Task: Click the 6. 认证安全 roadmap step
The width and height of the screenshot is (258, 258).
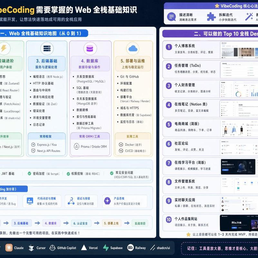Action: point(81,223)
